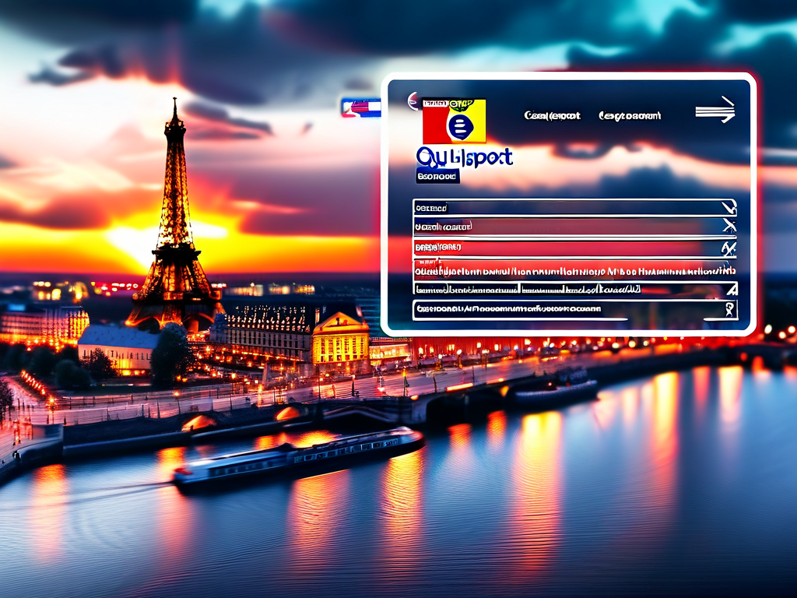797x598 pixels.
Task: Click the X icon ending the second list row
Action: 729,227
